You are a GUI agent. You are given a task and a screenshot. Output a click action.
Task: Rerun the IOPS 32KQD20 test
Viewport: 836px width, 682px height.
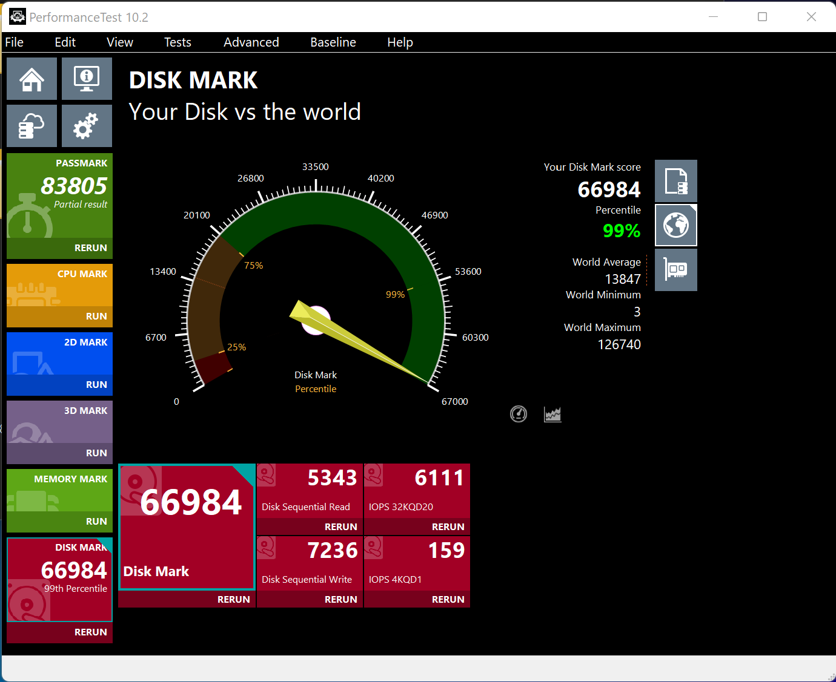point(448,527)
